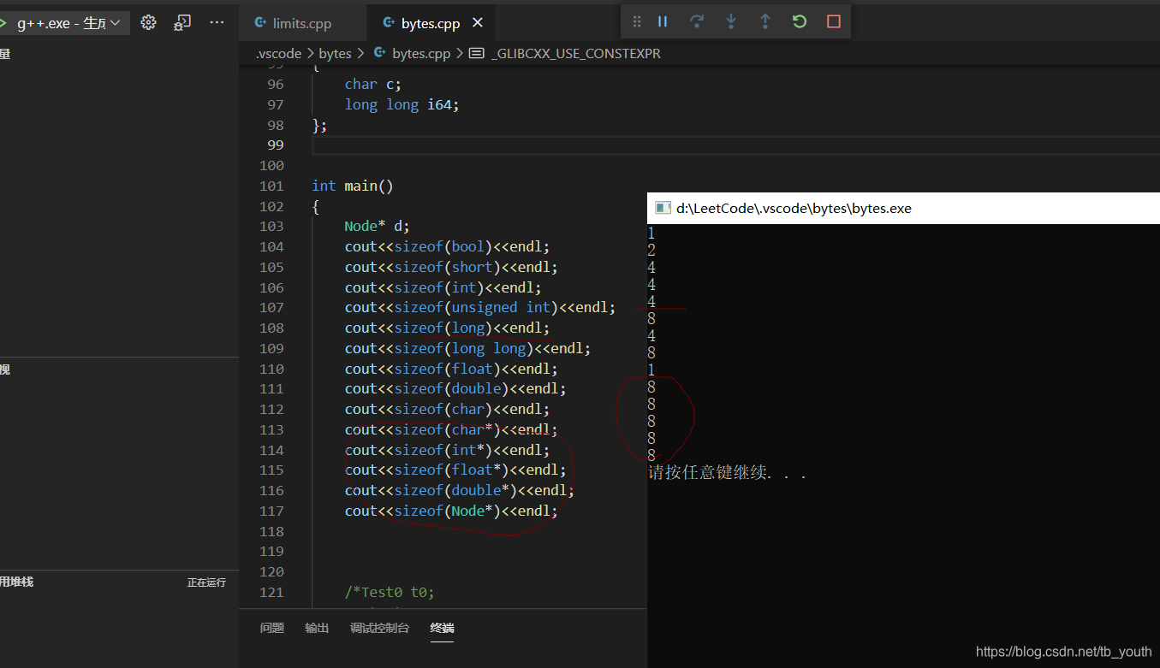The width and height of the screenshot is (1160, 668).
Task: Click 'cout<<sizeof(long long)<<endl;' line
Action: 467,348
